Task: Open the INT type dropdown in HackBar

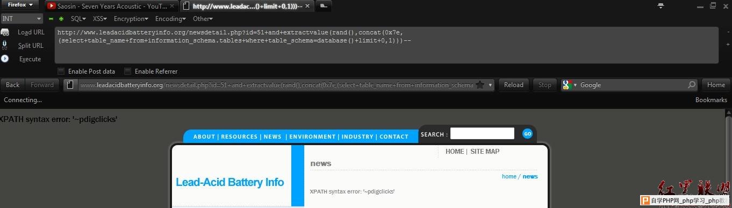Action: tap(21, 18)
